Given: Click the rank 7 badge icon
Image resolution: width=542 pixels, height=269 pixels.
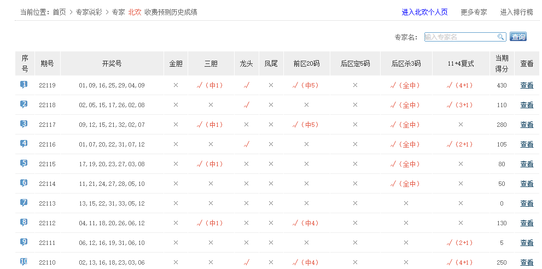Looking at the screenshot, I should (24, 203).
